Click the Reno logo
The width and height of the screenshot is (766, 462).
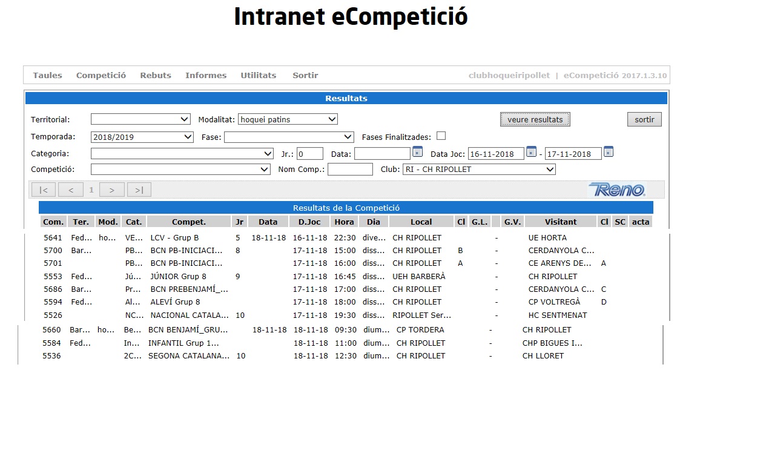coord(618,190)
